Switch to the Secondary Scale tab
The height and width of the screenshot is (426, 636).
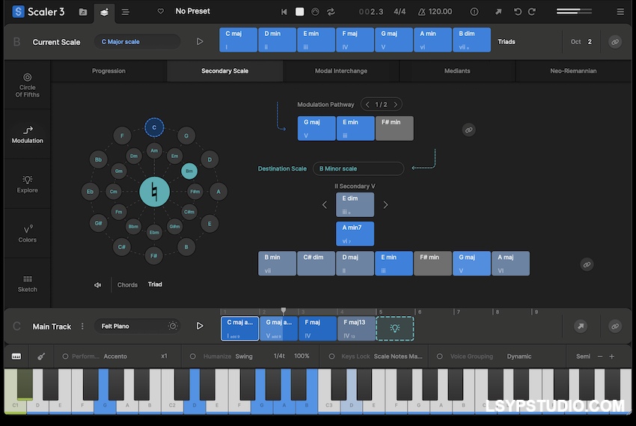[224, 71]
